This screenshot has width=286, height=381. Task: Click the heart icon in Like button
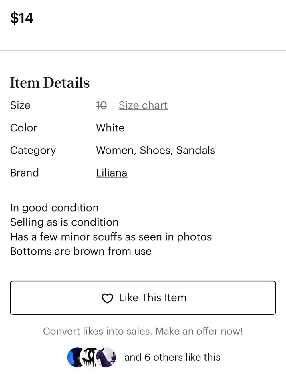pos(107,298)
